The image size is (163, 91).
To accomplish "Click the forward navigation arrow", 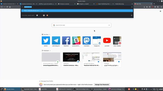I will [x=5, y=7].
